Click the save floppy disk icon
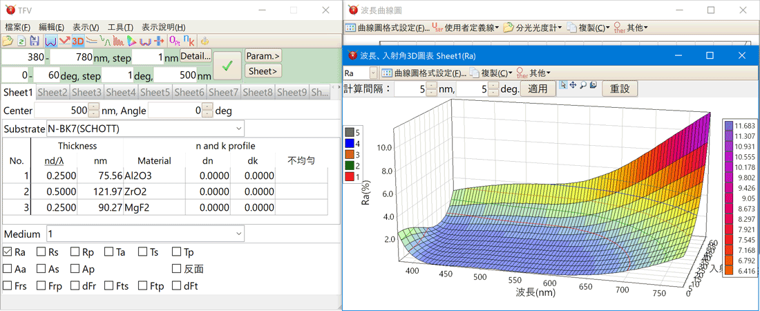Screen dimensions: 760x311 coord(33,41)
